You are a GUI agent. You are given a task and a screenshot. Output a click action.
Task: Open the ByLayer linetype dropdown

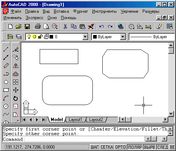coord(152,37)
